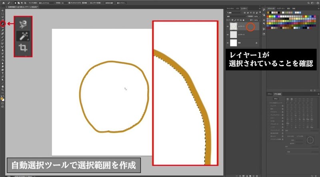
Task: Select the Spot Healing Brush tool
Action: [x=3, y=34]
